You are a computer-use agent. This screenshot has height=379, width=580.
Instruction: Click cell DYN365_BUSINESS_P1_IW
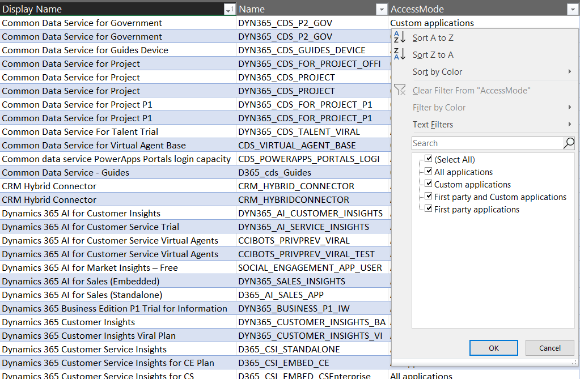point(312,308)
